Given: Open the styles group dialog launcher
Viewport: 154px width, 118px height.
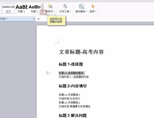Looking at the screenshot, I should (55, 15).
